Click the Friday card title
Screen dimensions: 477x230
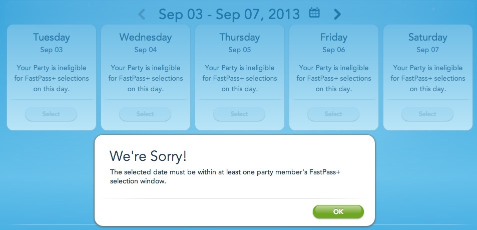(333, 37)
